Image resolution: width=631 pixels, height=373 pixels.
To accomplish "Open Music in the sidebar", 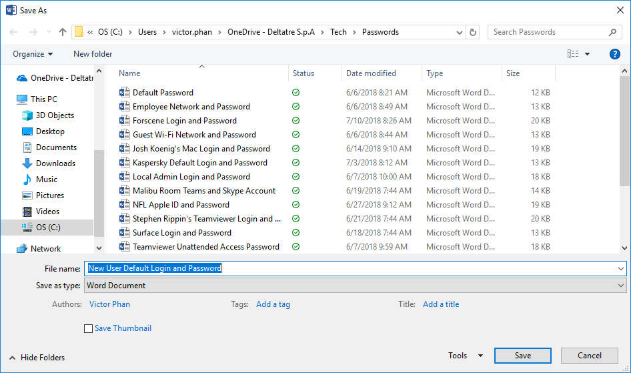I will (x=39, y=179).
